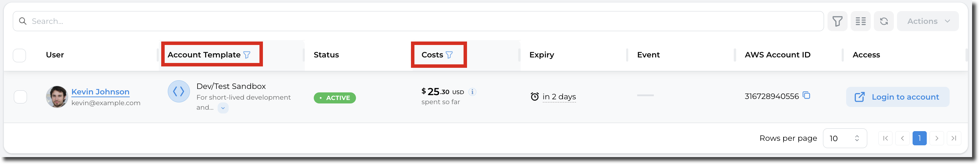Viewport: 979px width, 164px height.
Task: Click Account Template column filter icon
Action: coord(247,55)
